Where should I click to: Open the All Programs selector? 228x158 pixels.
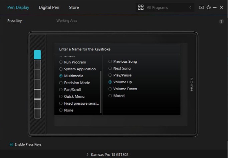(x=165, y=7)
